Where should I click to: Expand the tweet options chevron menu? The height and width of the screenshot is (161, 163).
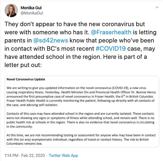tap(157, 7)
